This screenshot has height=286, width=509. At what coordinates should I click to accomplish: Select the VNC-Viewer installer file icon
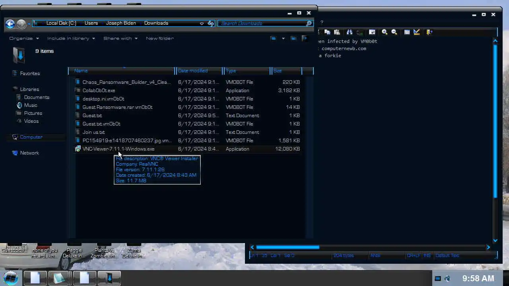78,149
